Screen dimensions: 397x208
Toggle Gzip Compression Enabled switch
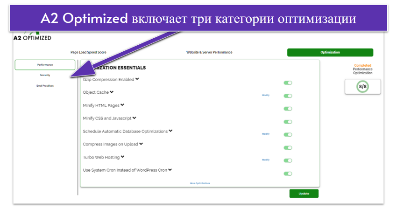point(288,83)
